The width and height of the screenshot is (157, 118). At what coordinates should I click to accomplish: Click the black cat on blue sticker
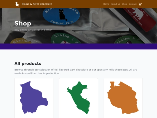coord(63,15)
